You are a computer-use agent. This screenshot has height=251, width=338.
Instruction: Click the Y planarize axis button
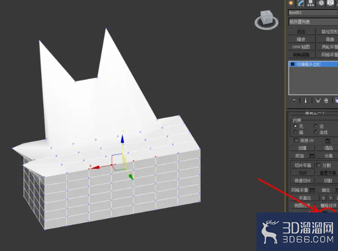coord(330,198)
